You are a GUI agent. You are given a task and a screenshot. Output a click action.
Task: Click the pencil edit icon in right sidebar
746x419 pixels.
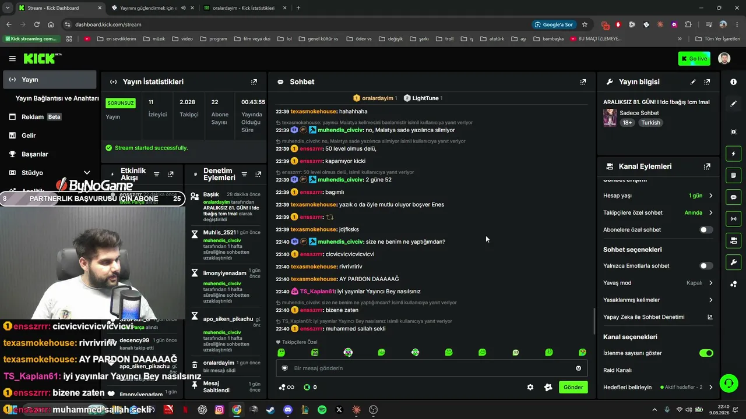tap(733, 104)
